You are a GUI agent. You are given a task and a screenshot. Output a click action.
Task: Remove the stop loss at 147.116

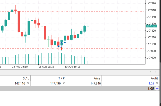28,83
